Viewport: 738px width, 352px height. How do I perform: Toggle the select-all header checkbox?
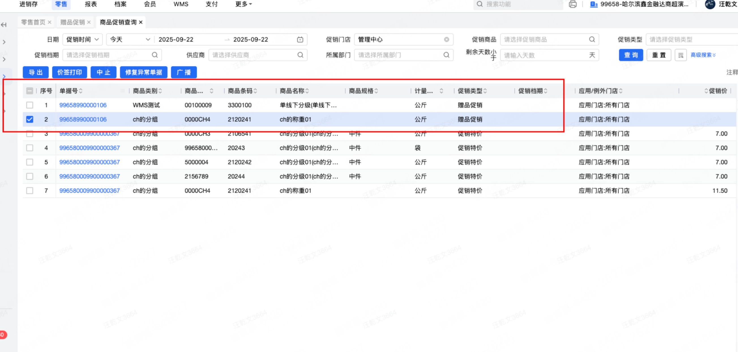click(29, 91)
